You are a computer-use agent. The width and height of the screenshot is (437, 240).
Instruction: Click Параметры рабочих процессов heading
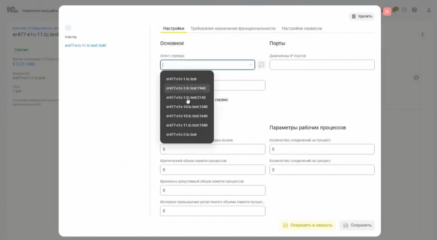click(308, 128)
